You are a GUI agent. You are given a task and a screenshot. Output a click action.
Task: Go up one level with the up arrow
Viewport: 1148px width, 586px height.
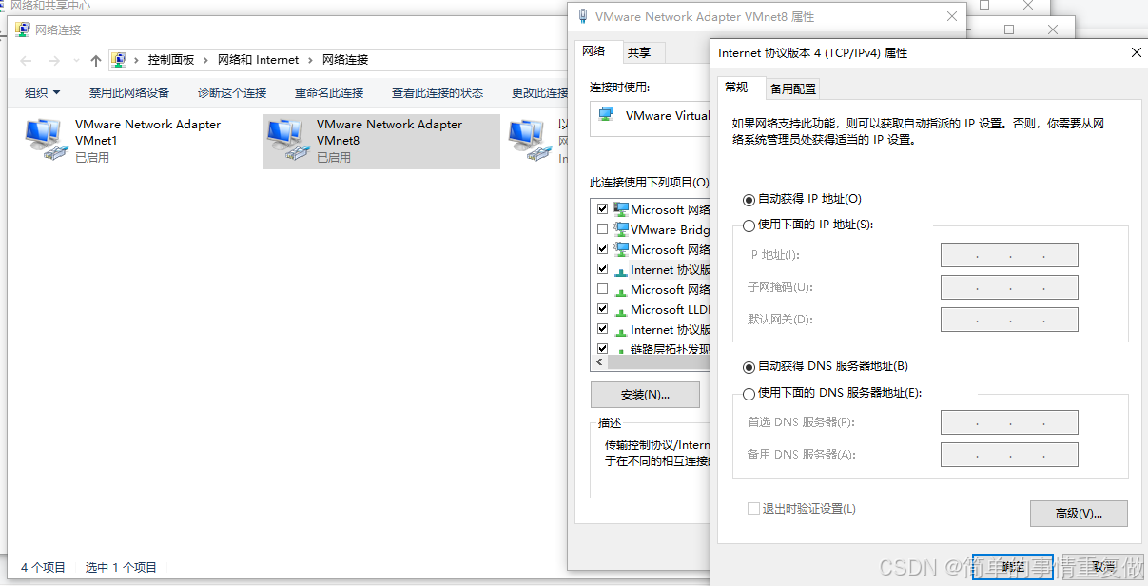(95, 60)
